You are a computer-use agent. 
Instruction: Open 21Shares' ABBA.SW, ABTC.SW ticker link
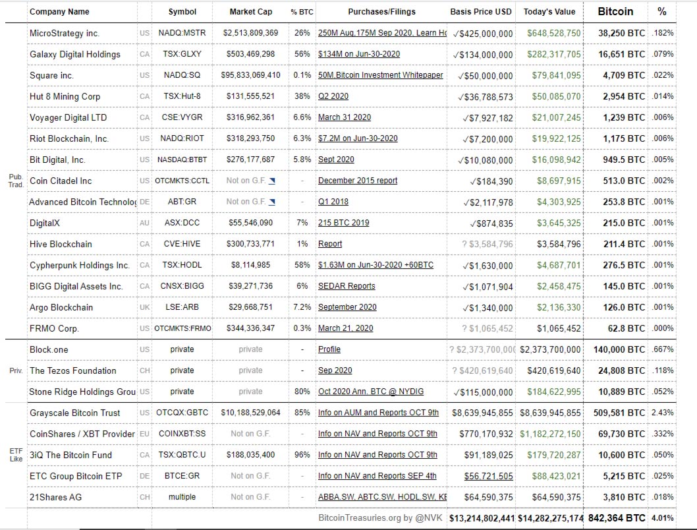coord(382,497)
